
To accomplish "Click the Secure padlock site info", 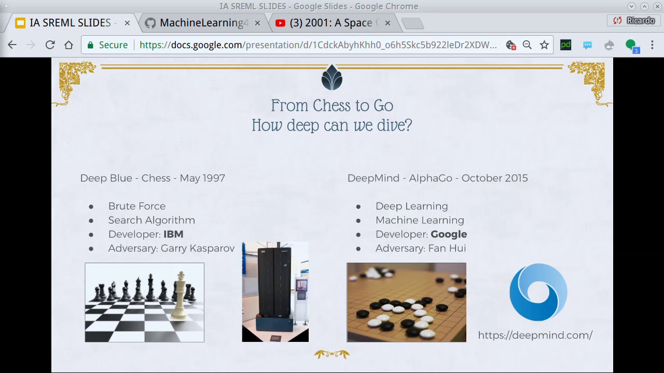I will point(107,45).
